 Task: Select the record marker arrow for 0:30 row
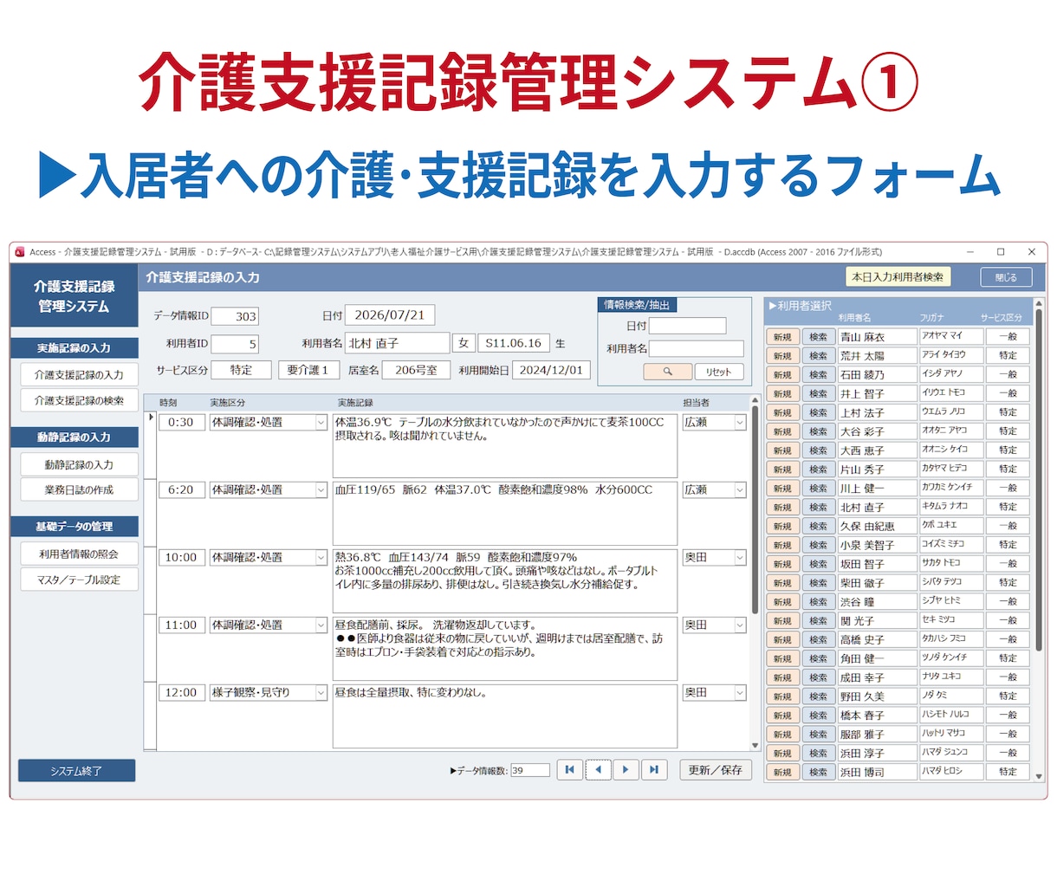pyautogui.click(x=151, y=418)
